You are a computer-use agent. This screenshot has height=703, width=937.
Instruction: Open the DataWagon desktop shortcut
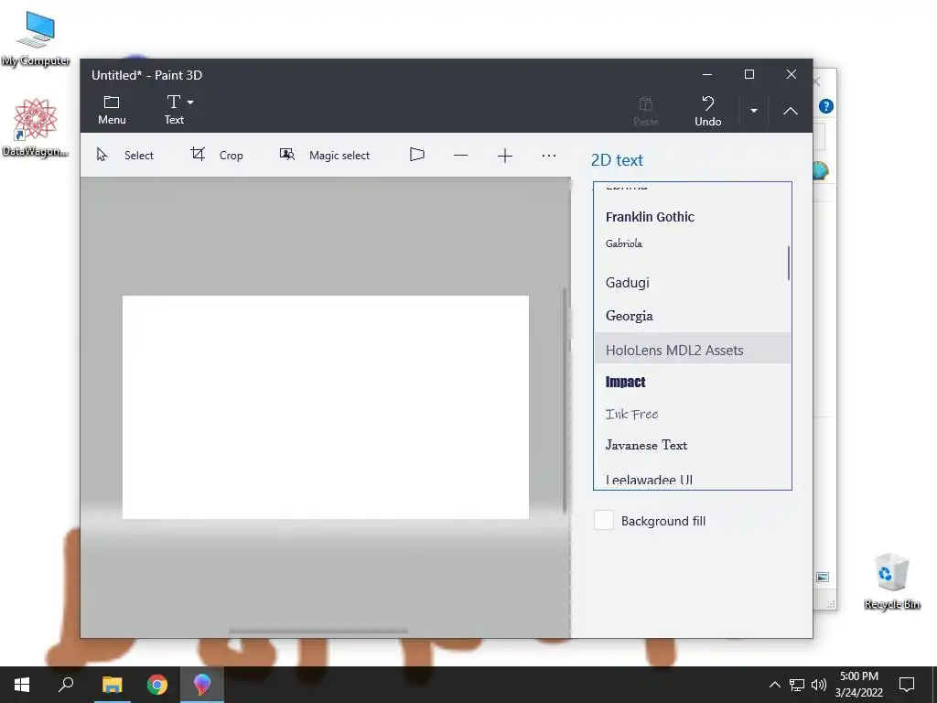coord(36,128)
